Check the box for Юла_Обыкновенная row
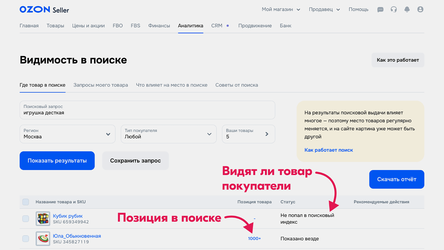444x250 pixels. point(26,238)
